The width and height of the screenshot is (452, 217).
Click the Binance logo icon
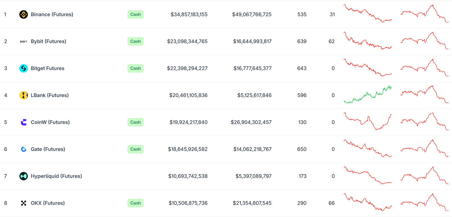tap(24, 14)
